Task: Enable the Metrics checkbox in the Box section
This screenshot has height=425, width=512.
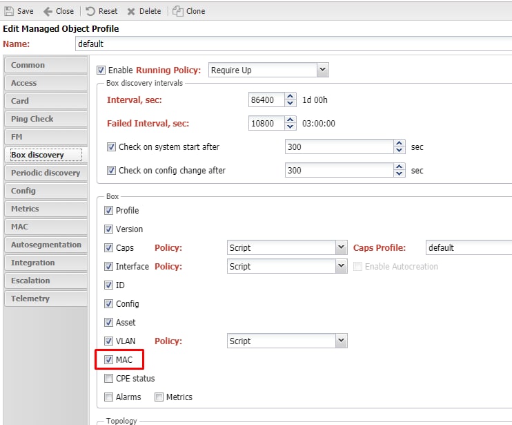Action: (159, 397)
